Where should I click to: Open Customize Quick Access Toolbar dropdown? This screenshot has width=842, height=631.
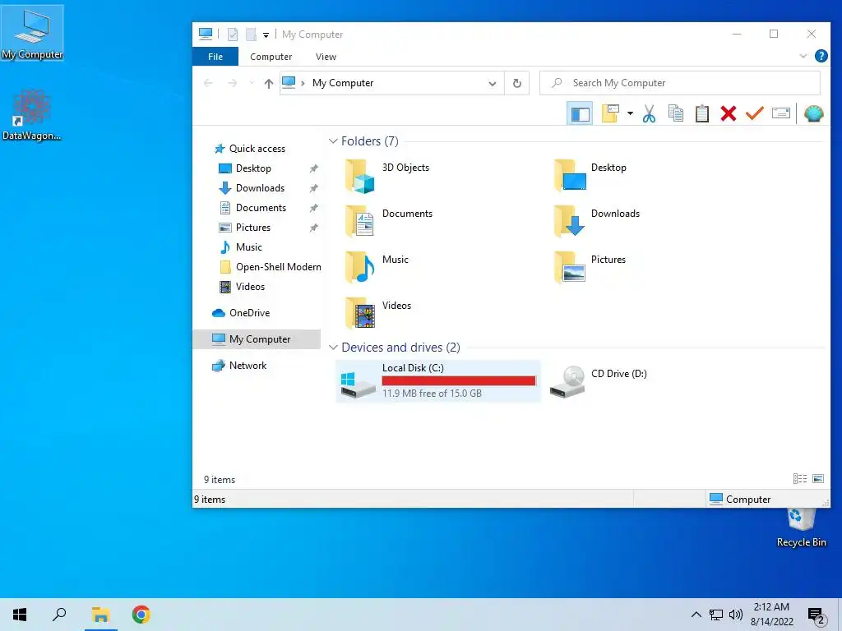coord(266,35)
